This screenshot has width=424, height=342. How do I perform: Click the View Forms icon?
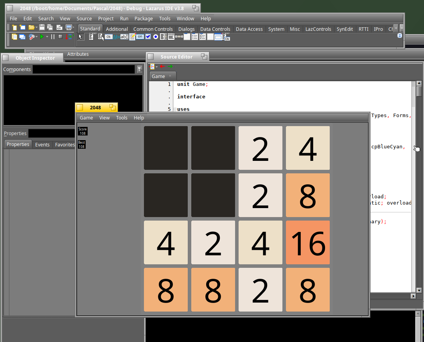22,37
